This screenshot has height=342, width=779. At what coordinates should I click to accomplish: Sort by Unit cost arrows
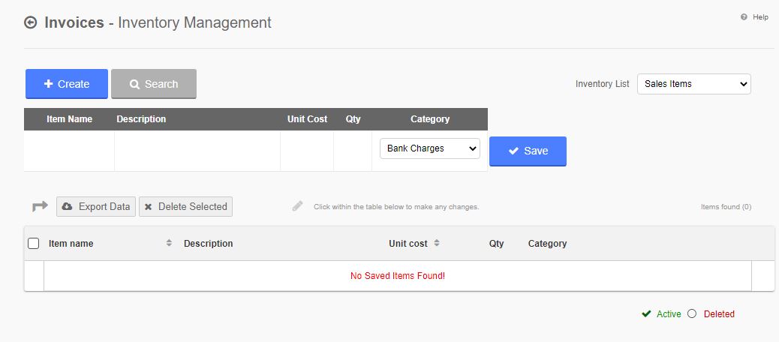coord(437,243)
